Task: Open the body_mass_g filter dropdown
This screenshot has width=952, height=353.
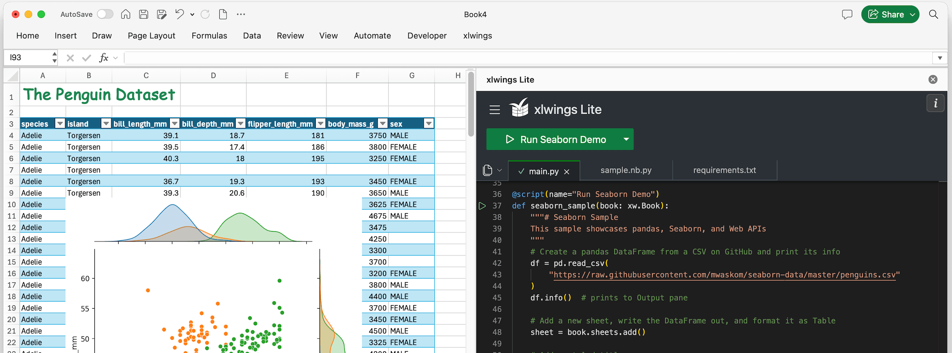Action: 383,123
